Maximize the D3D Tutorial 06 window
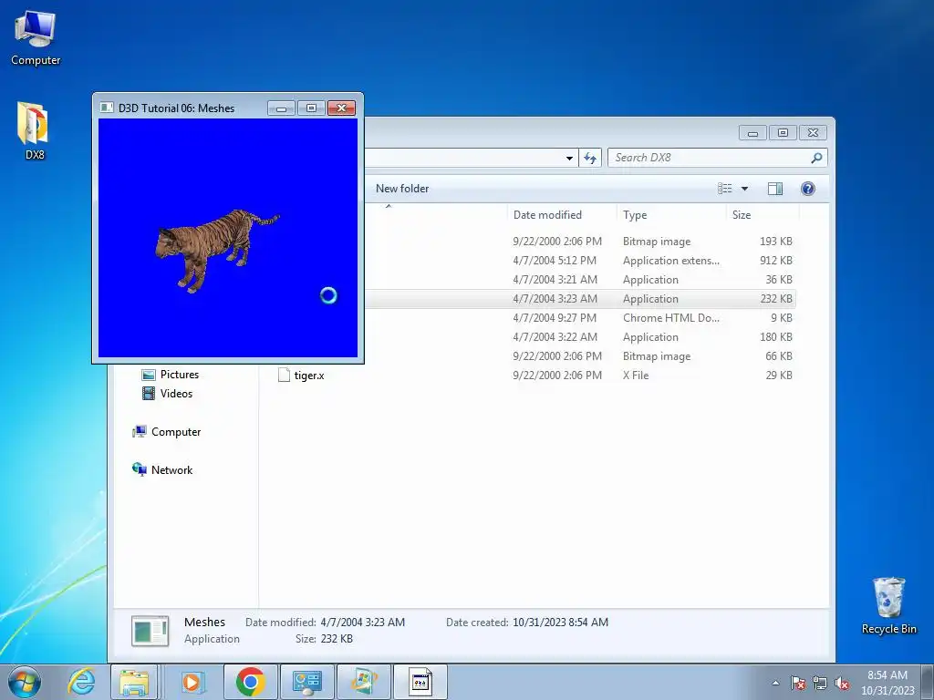This screenshot has height=700, width=934. (311, 108)
